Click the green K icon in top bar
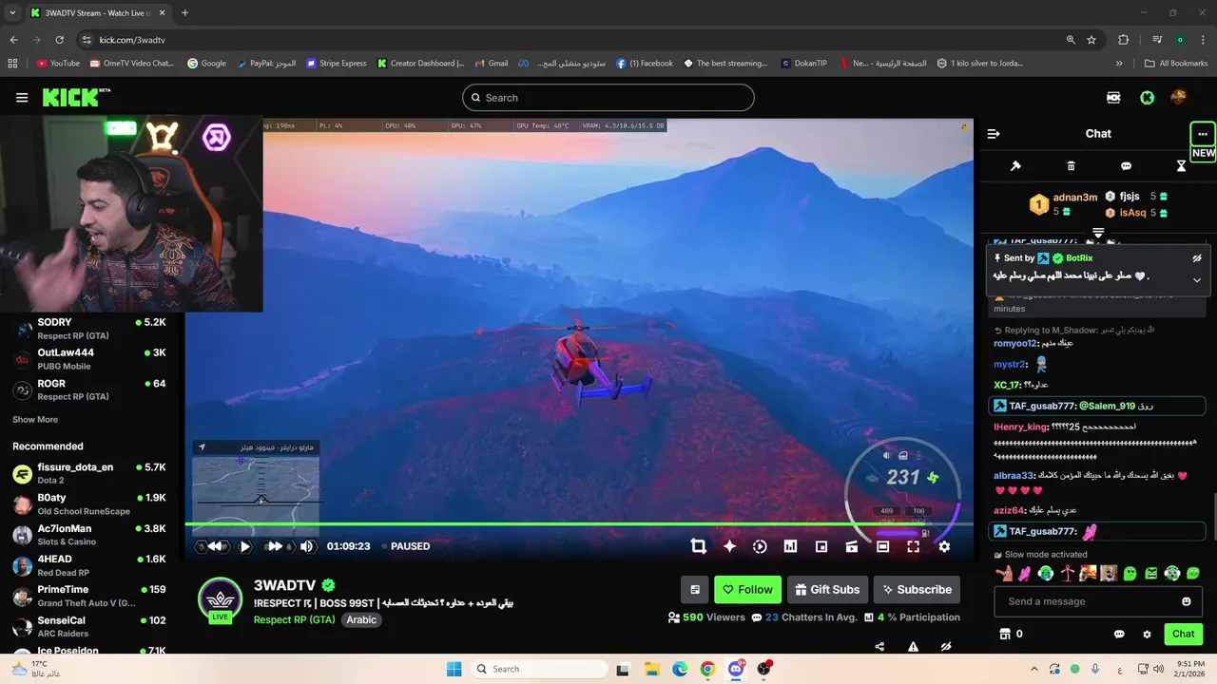 click(x=1147, y=97)
